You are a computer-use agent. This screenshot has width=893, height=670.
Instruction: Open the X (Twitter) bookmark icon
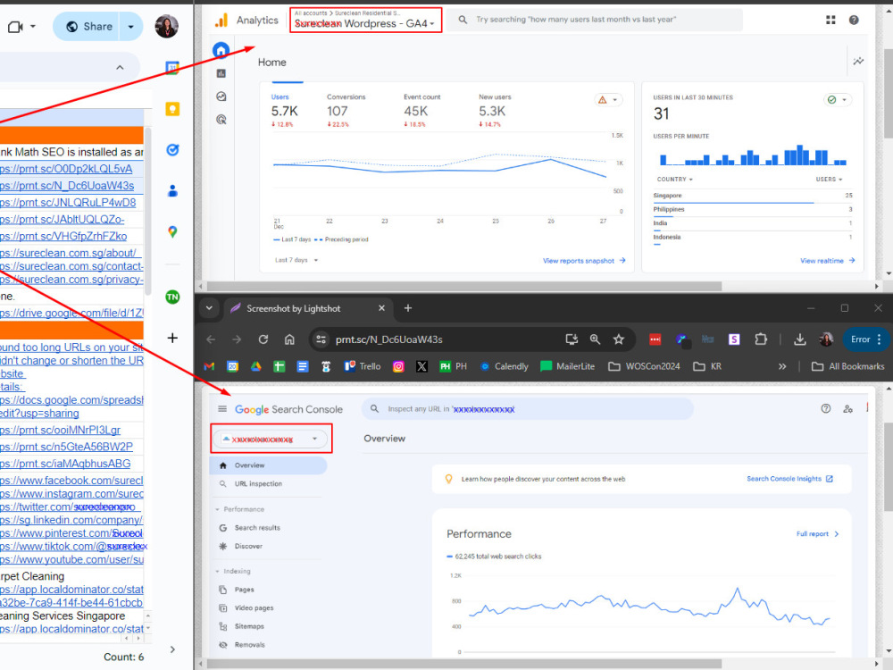pos(421,366)
